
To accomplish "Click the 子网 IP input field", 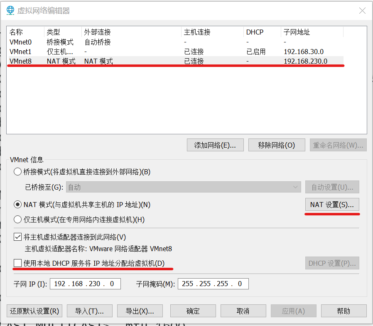I will click(x=85, y=284).
